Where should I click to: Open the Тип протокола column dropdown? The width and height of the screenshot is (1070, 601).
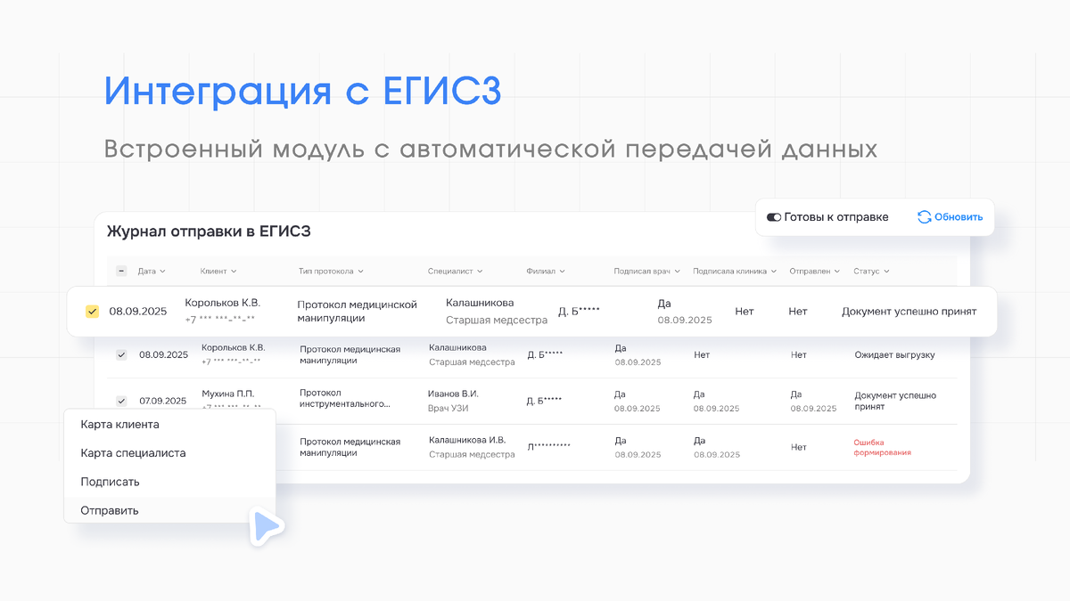[x=331, y=272]
